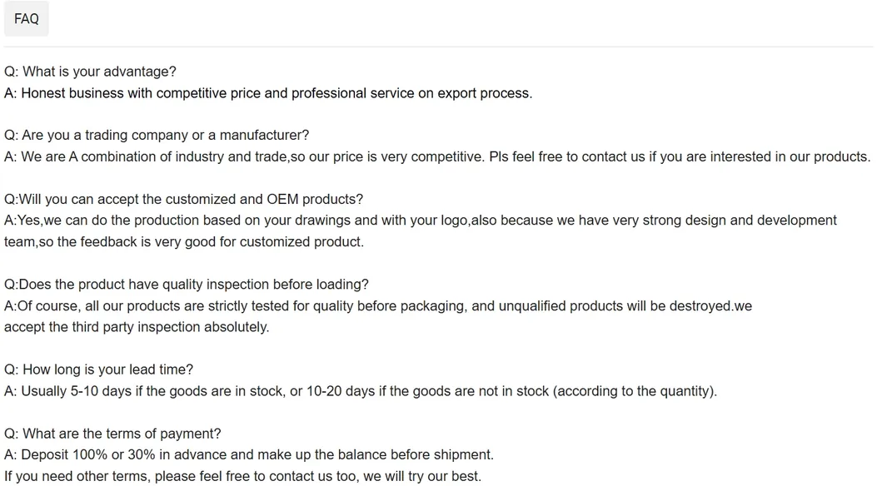
Task: Click the 'Honest business with competitive price' answer
Action: tap(267, 93)
